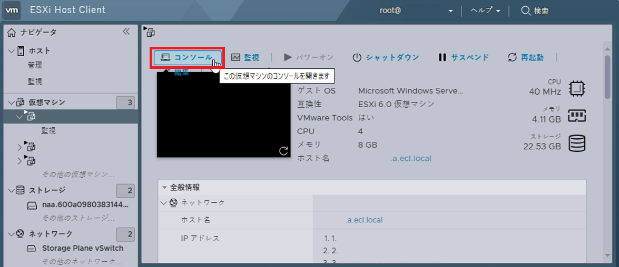Click the vertical scrollbar thumb
Image resolution: width=619 pixels, height=267 pixels.
point(607,77)
